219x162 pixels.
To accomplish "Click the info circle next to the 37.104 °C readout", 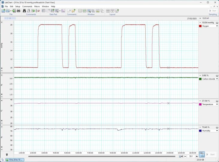I will pyautogui.click(x=217, y=101).
